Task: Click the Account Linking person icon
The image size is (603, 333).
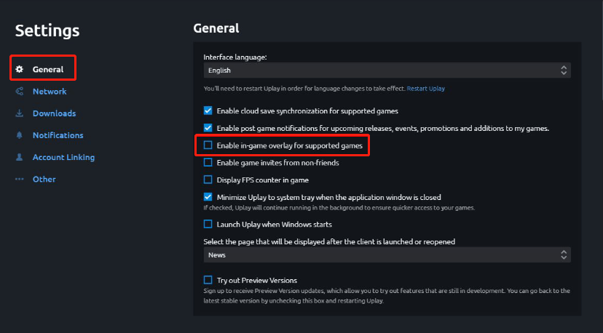Action: pos(19,157)
